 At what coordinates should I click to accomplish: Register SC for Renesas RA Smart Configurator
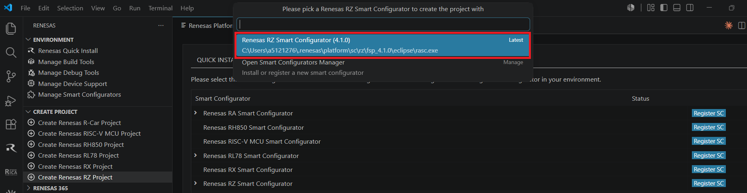(709, 113)
